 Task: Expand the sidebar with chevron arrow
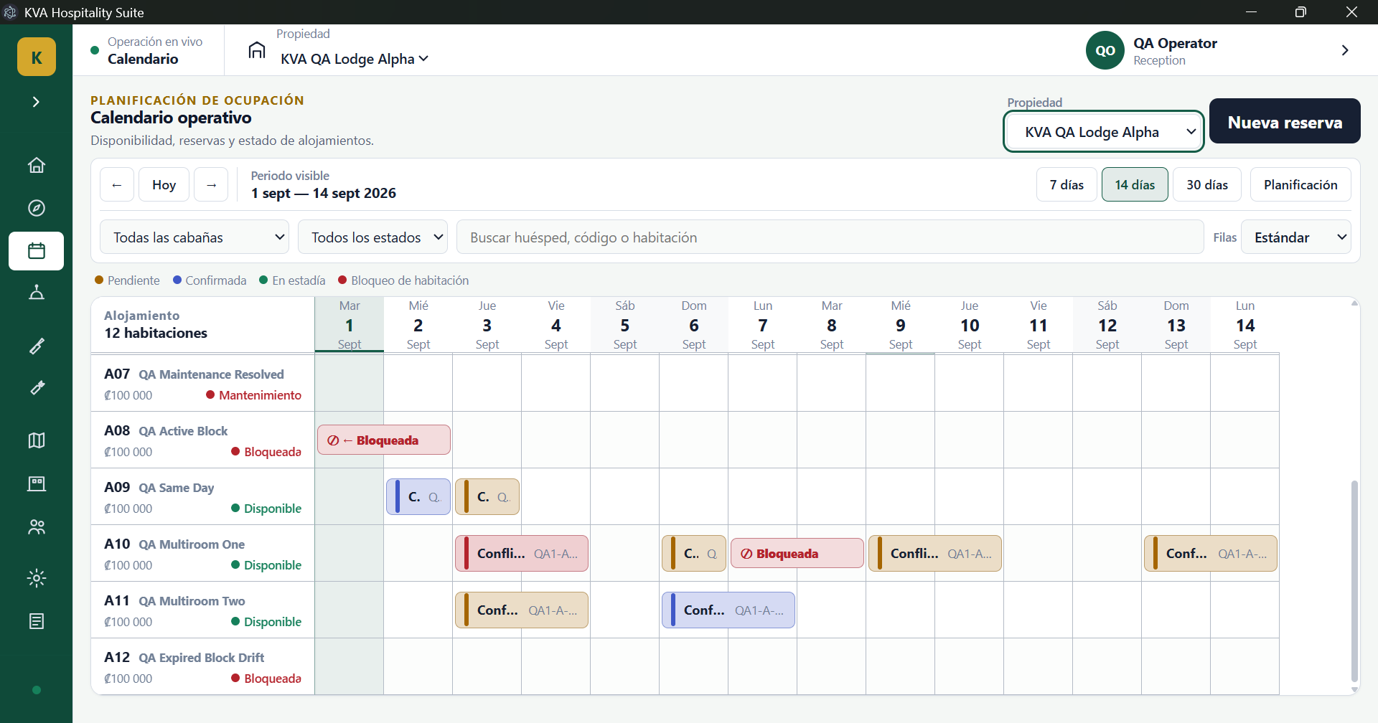pyautogui.click(x=36, y=102)
